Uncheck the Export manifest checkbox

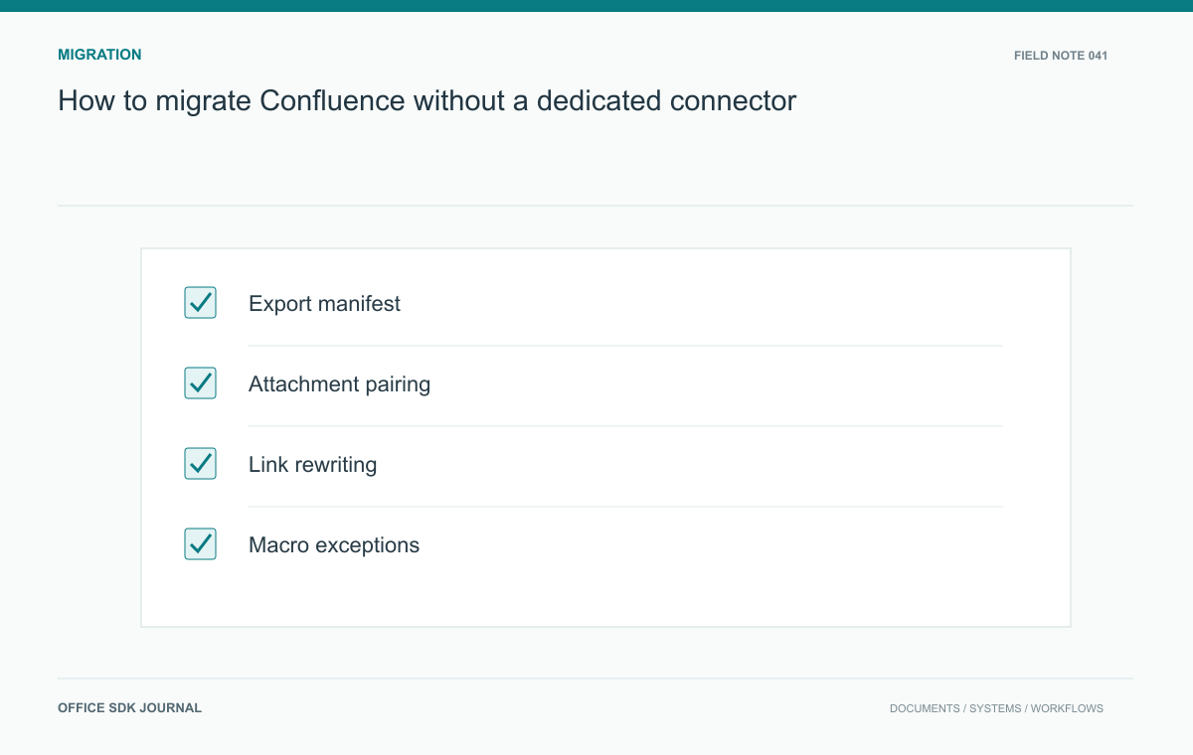200,303
